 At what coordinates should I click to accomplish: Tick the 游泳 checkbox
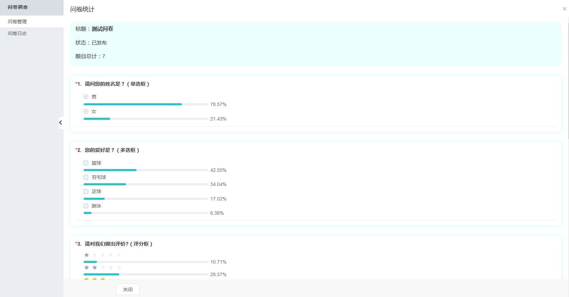86,206
